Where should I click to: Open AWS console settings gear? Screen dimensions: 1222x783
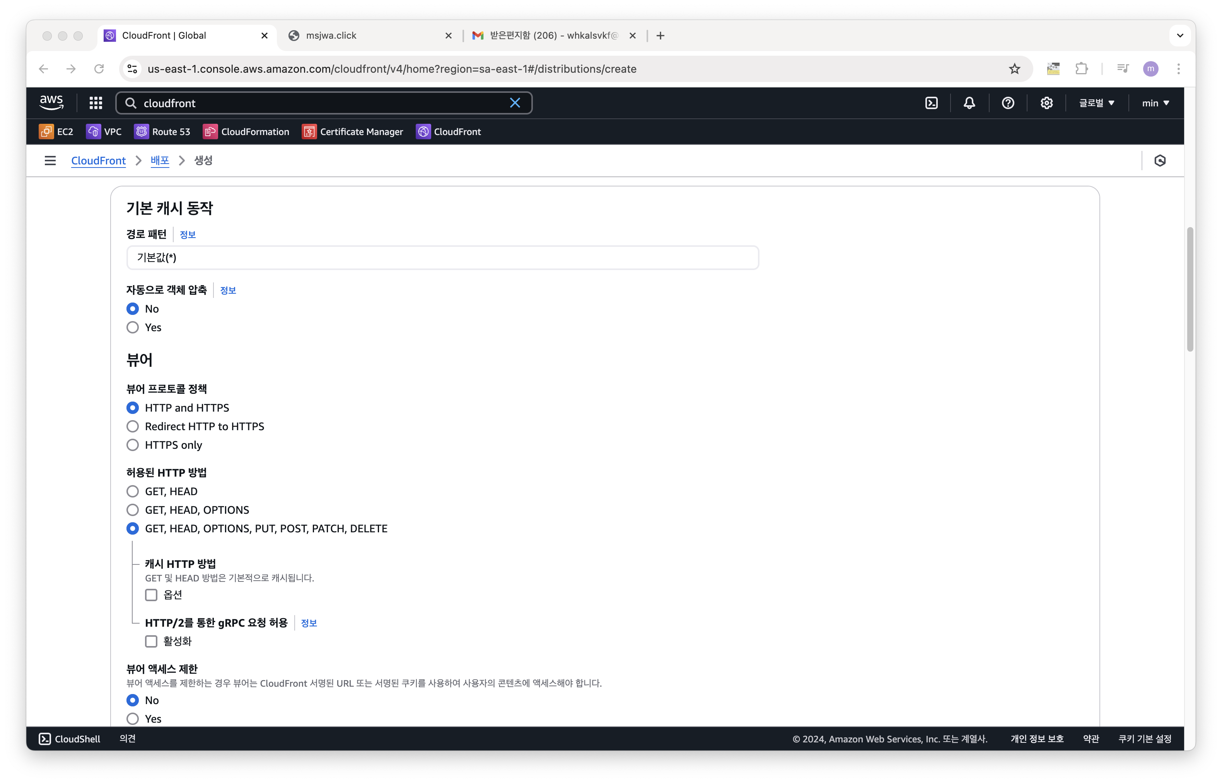pos(1047,103)
